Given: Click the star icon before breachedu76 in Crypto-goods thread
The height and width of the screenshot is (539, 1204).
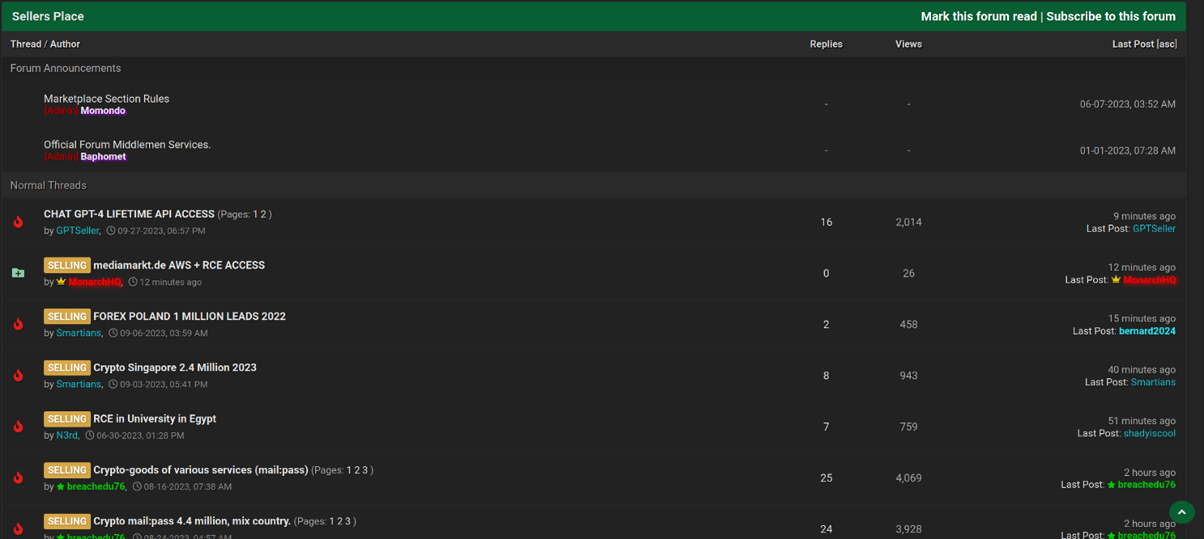Looking at the screenshot, I should [x=61, y=486].
